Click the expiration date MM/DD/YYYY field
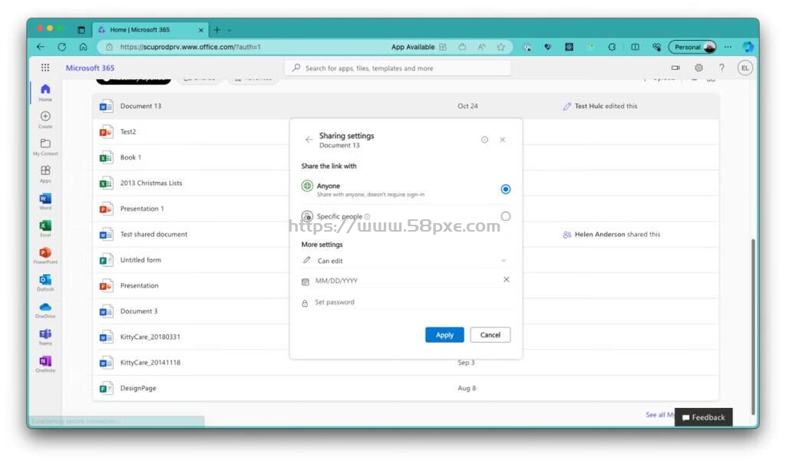The height and width of the screenshot is (464, 786). [401, 281]
